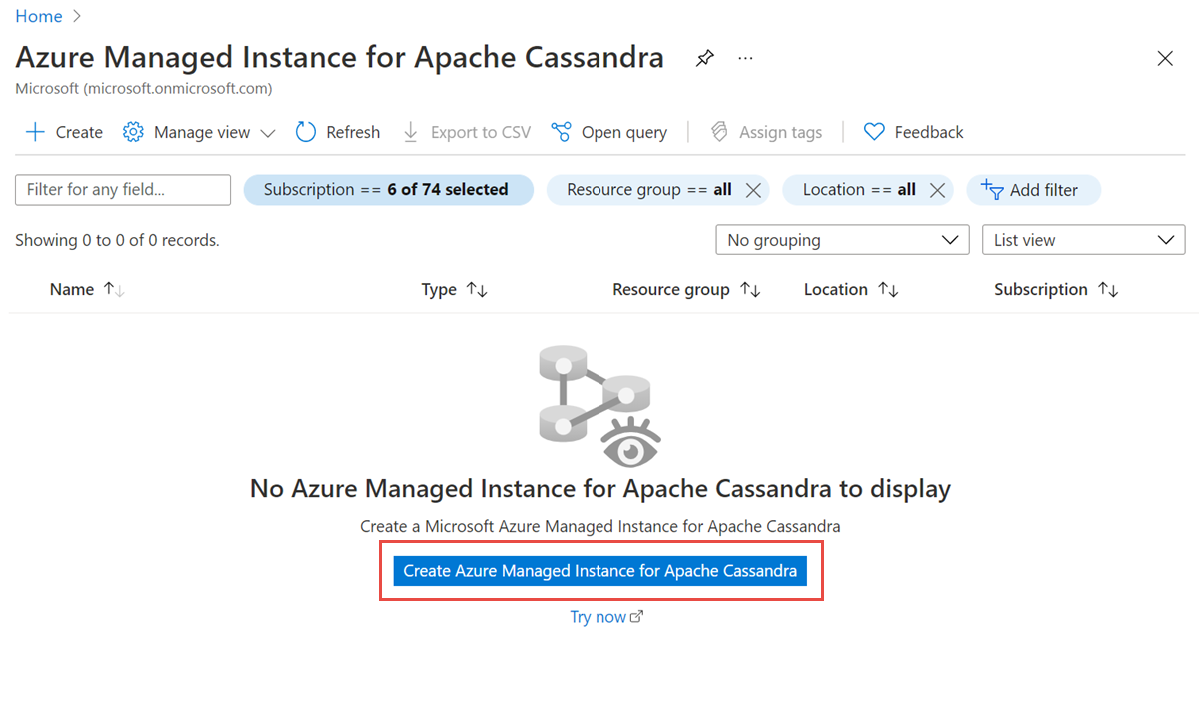Remove the Resource group filter
The image size is (1199, 709).
tap(754, 190)
